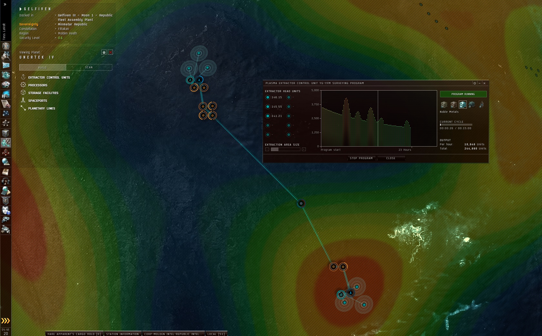This screenshot has height=336, width=542.
Task: Switch to the Build tab
Action: tap(43, 67)
